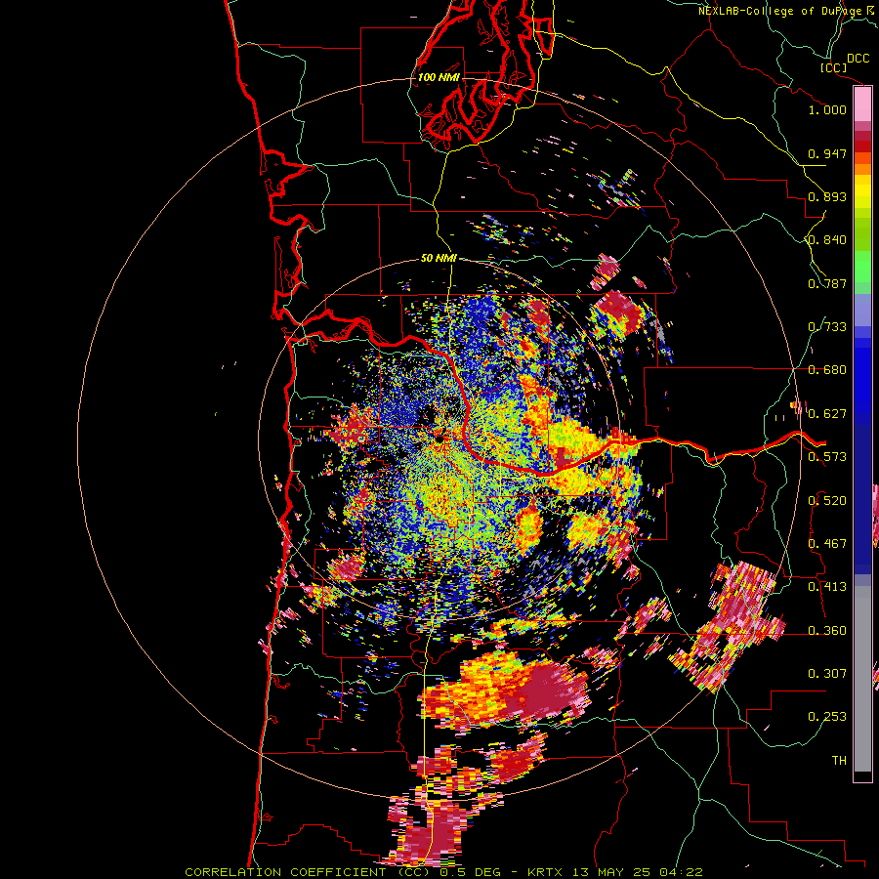Pick the gray segment of the colorbar
The width and height of the screenshot is (879, 879).
coord(862,679)
